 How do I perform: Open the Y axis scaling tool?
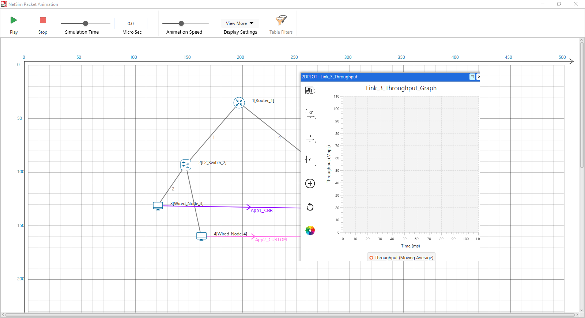(310, 160)
